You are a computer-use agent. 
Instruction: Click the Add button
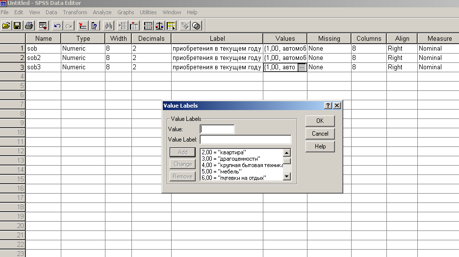point(182,152)
